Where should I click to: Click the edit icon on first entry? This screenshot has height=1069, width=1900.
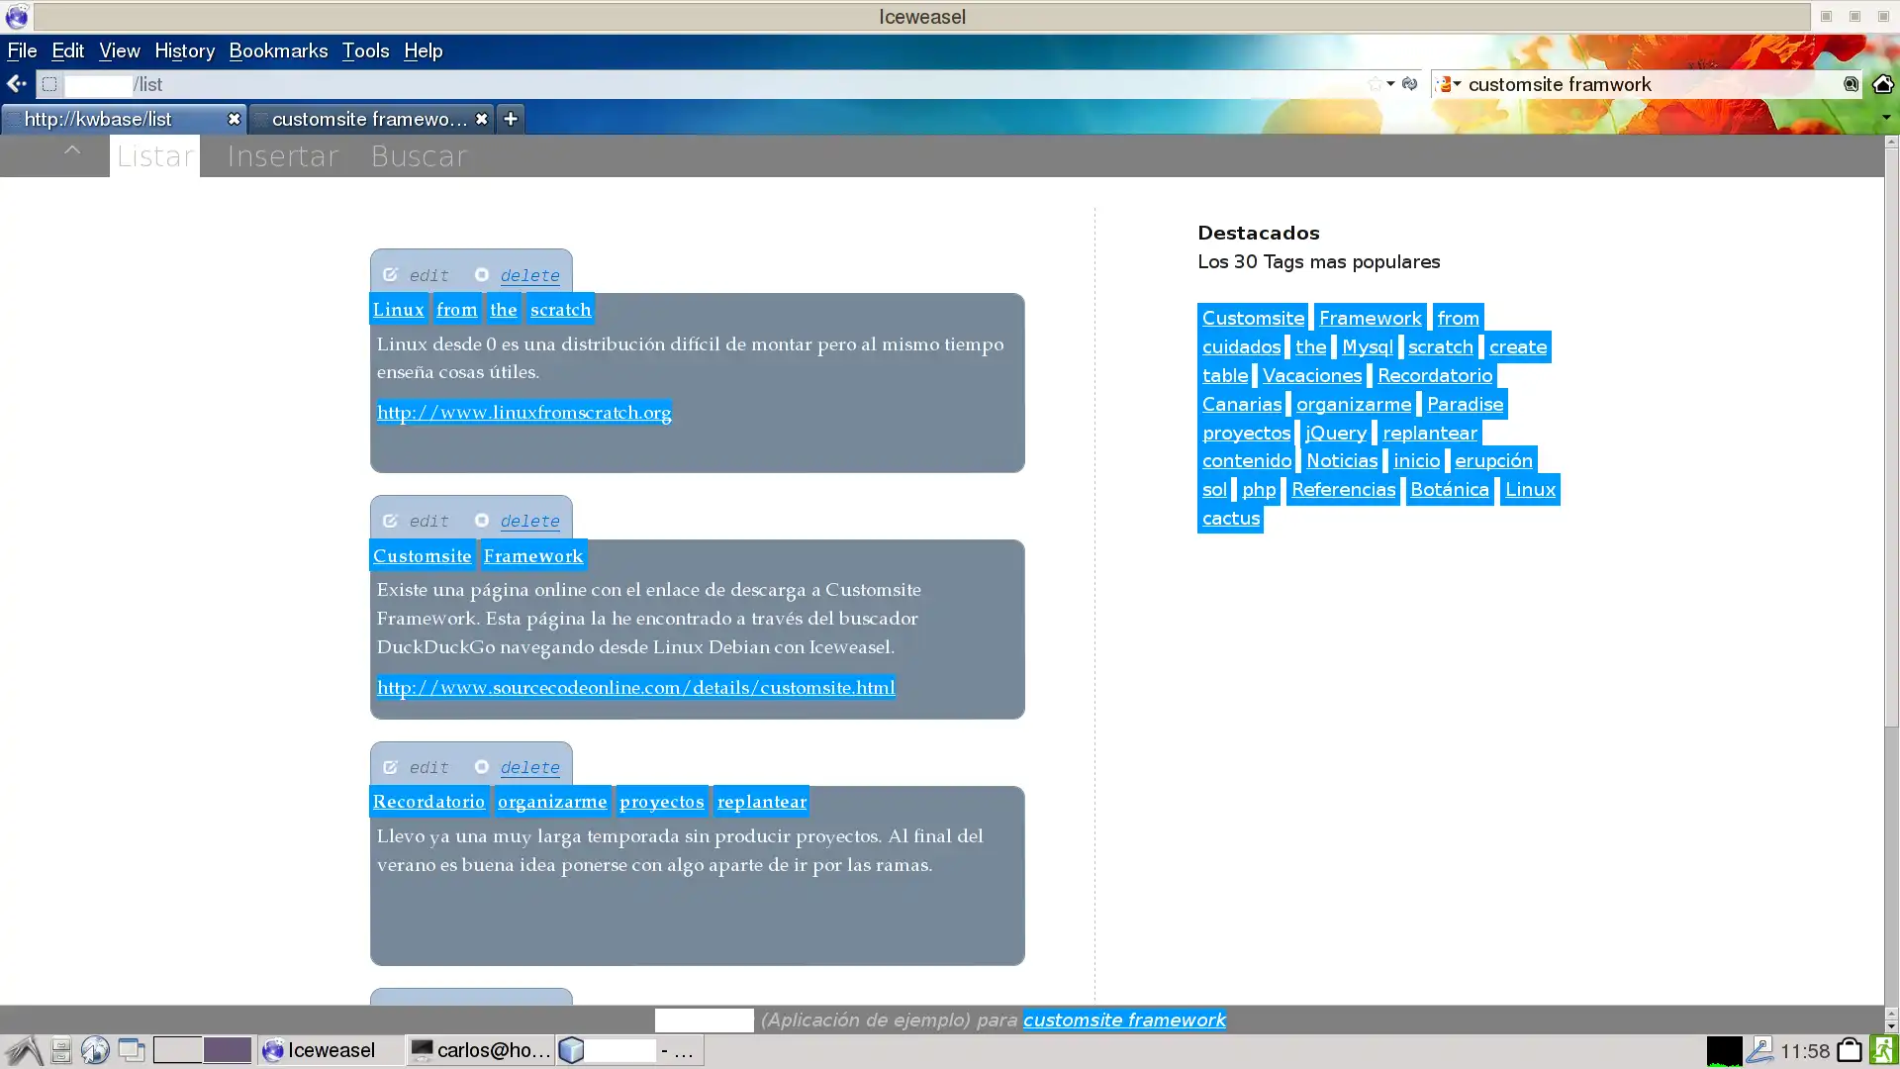pos(390,273)
